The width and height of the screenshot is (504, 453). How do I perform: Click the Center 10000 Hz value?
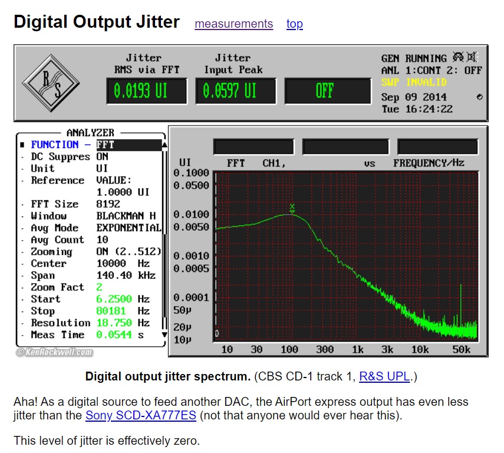(123, 263)
